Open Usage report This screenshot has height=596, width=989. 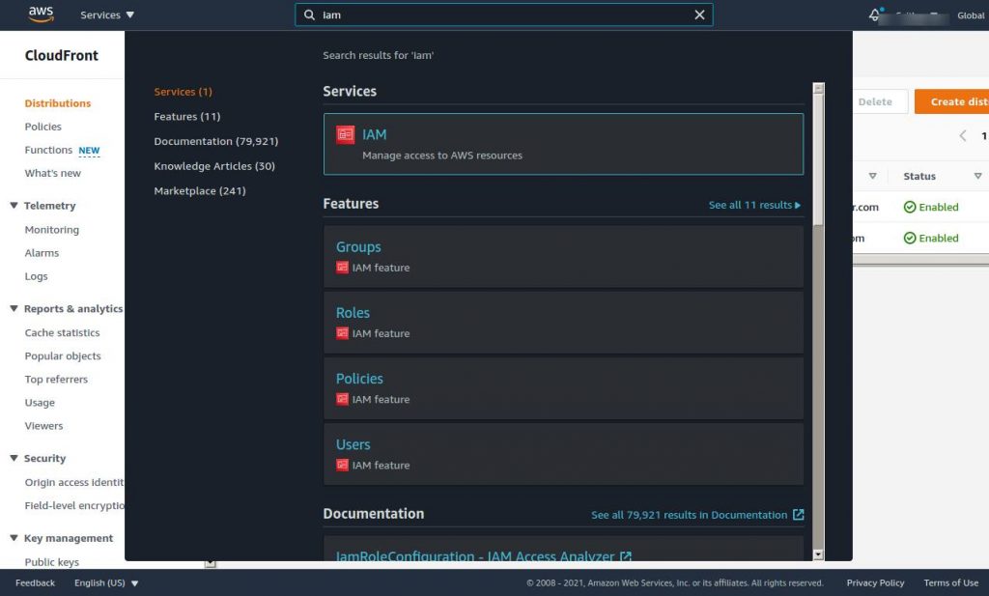(x=40, y=403)
